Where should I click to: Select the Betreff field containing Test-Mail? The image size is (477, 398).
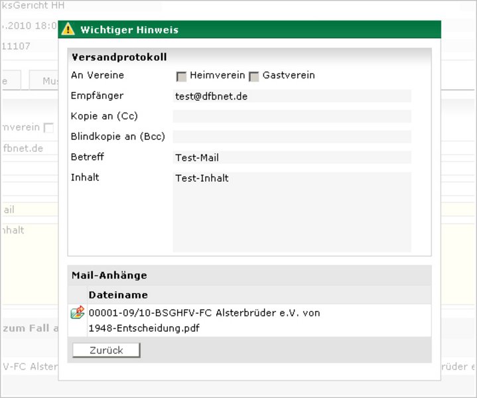point(292,157)
